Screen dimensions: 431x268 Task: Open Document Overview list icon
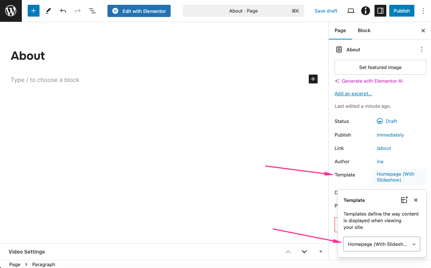pyautogui.click(x=92, y=11)
